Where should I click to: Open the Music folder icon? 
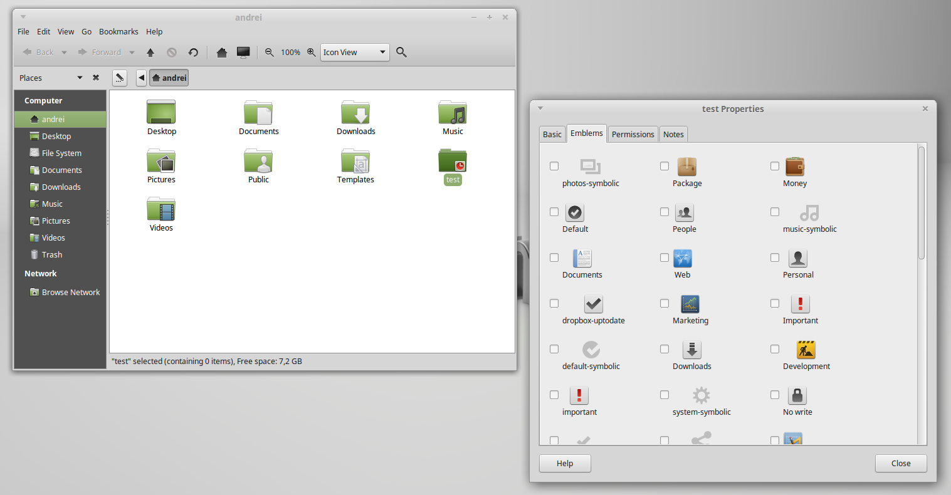[453, 113]
